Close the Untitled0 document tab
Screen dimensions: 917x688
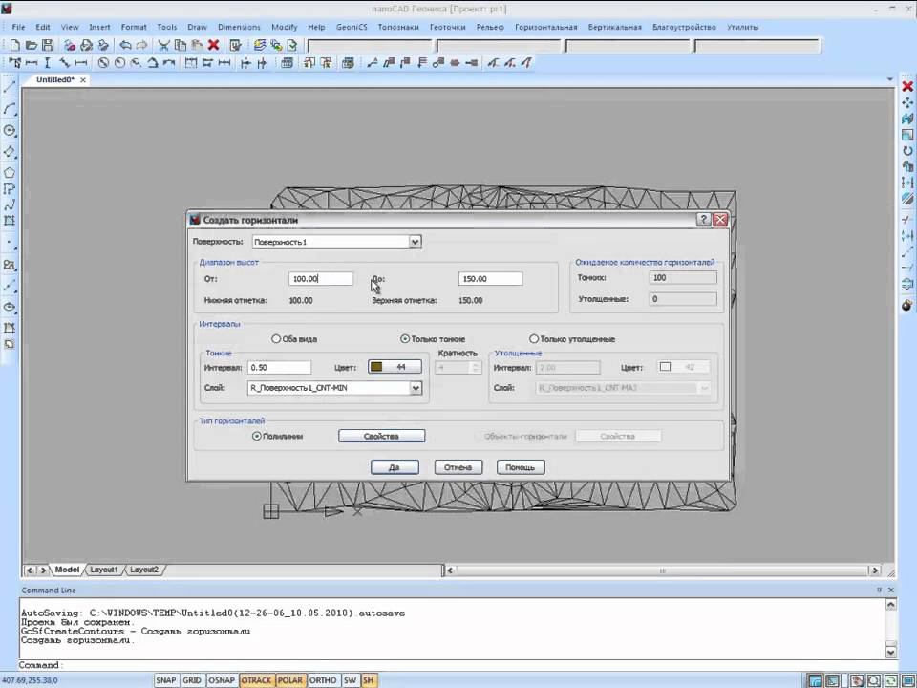(x=83, y=80)
